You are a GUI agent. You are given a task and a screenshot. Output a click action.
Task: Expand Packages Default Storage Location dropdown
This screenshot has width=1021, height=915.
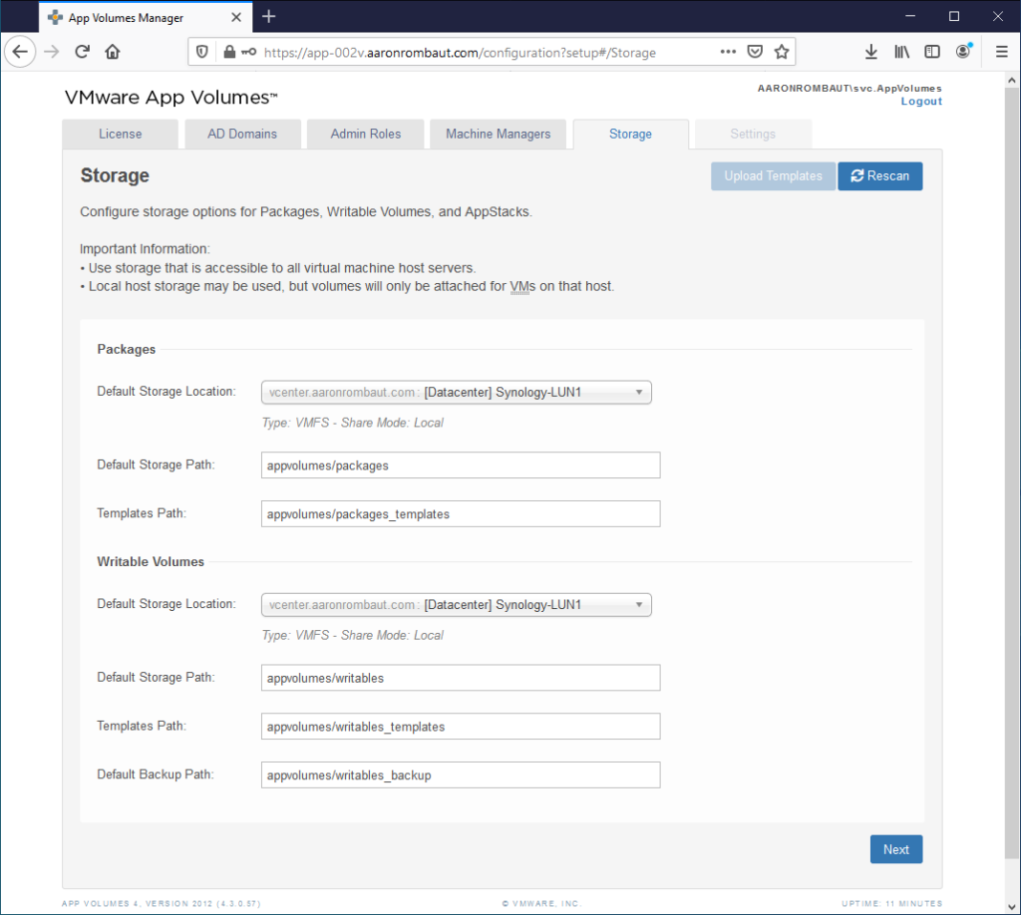456,393
